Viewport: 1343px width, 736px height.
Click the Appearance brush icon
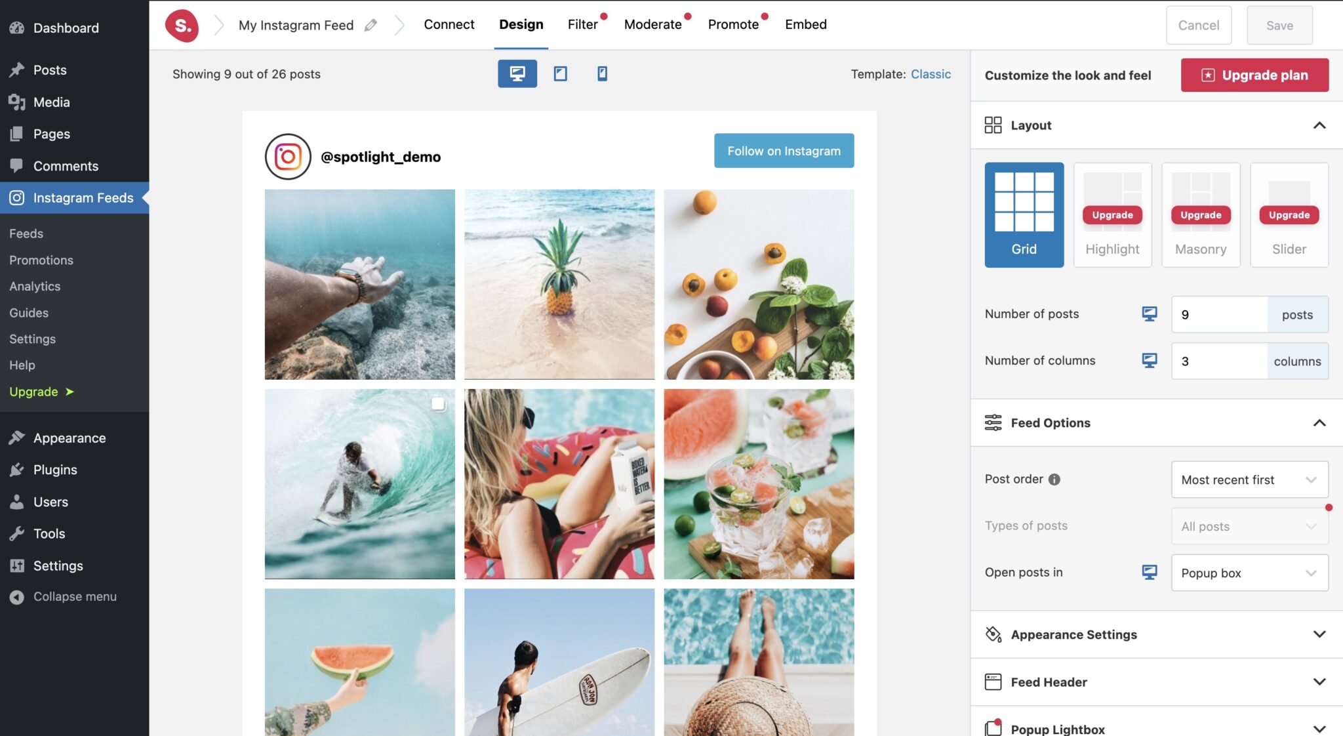(17, 438)
